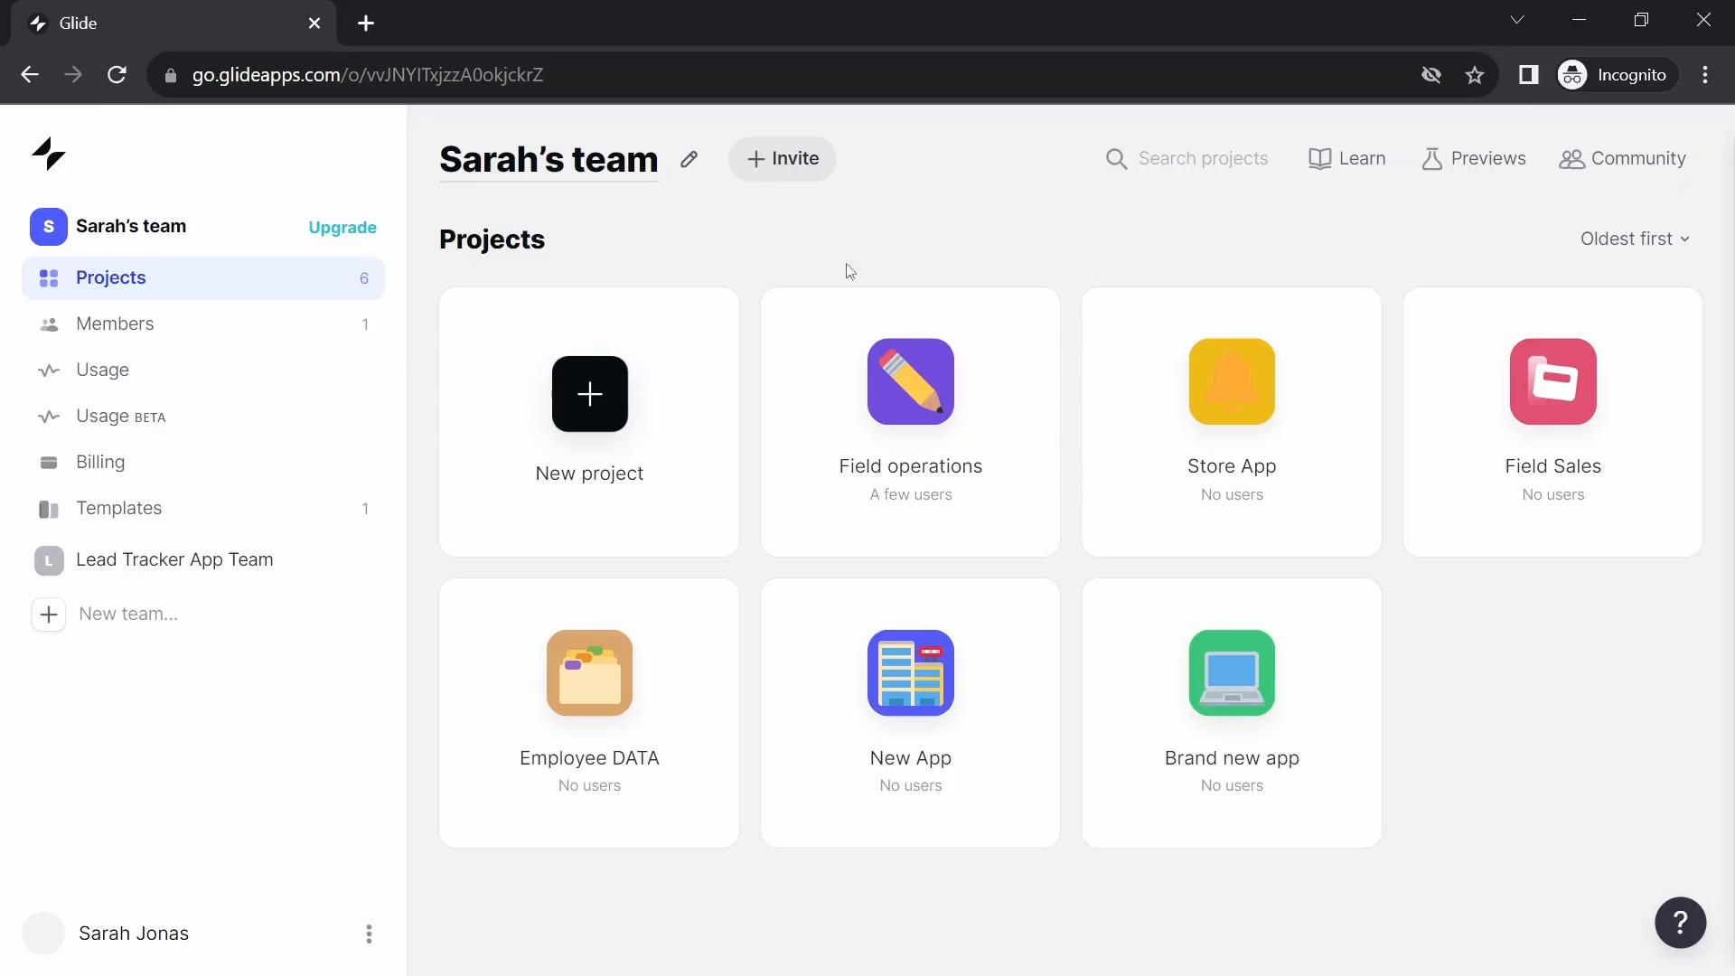The image size is (1735, 976).
Task: Select the Community menu item
Action: tap(1626, 157)
